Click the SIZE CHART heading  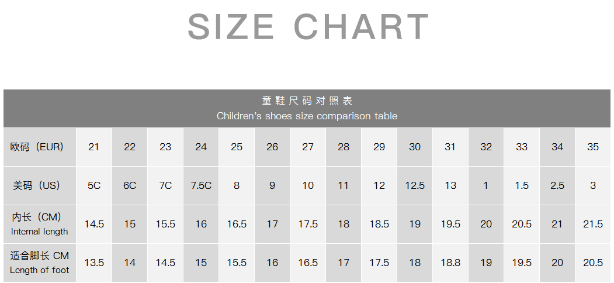[x=308, y=26]
